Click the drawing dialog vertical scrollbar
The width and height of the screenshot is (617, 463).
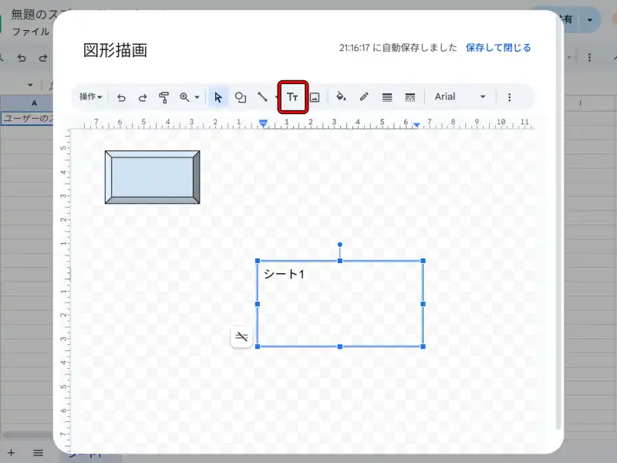(x=558, y=222)
